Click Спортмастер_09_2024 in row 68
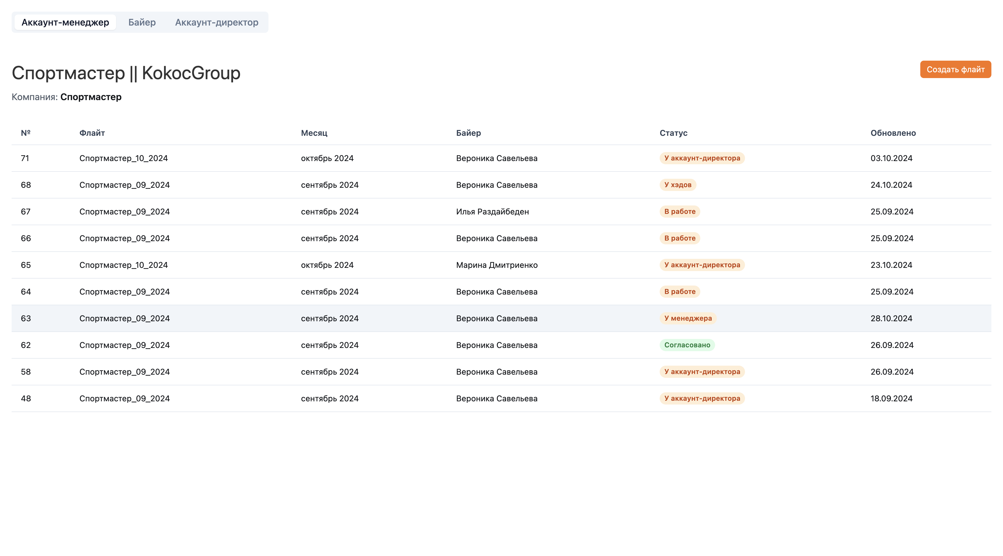Viewport: 1003px width, 556px height. click(125, 185)
